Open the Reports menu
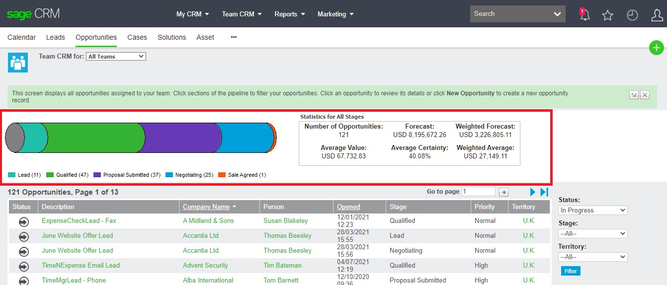The width and height of the screenshot is (667, 285). (x=290, y=14)
